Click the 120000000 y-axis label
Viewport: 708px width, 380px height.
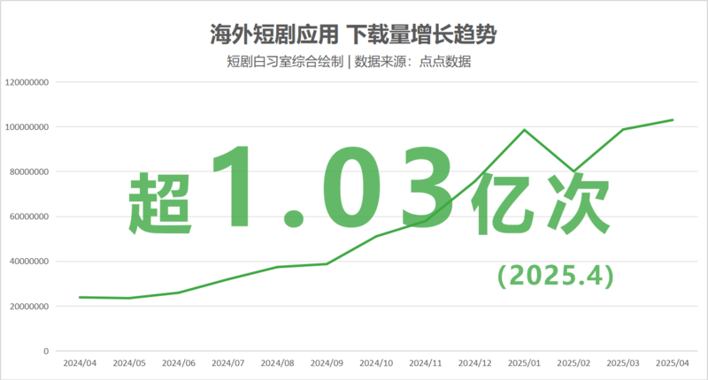(x=27, y=82)
